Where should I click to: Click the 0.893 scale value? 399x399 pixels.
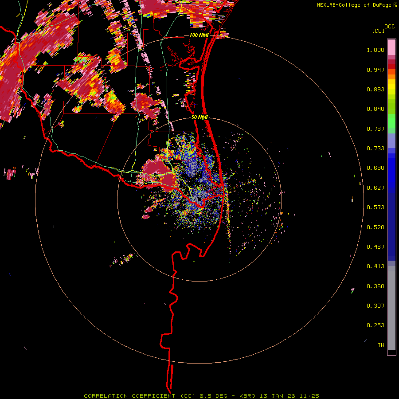coord(376,89)
